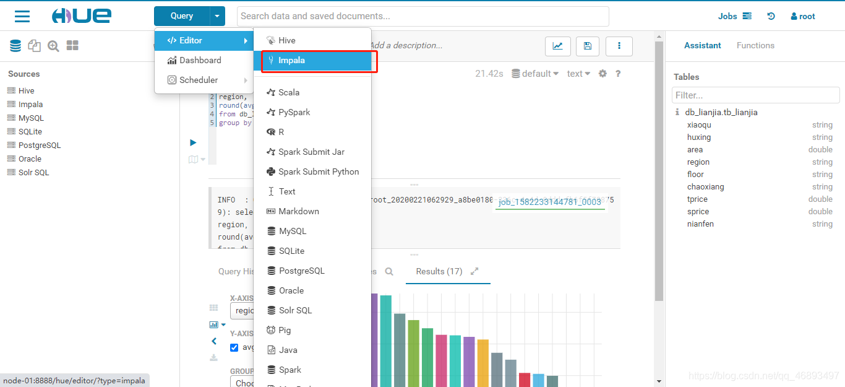The width and height of the screenshot is (845, 387).
Task: Toggle the Y-AXIS avg checkbox
Action: pyautogui.click(x=234, y=347)
